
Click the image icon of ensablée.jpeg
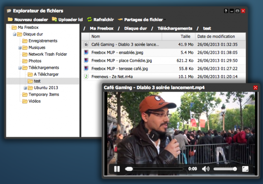click(86, 52)
